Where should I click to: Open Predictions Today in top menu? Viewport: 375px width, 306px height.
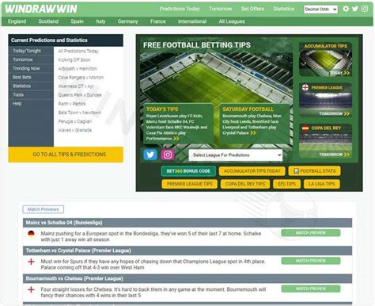(180, 9)
